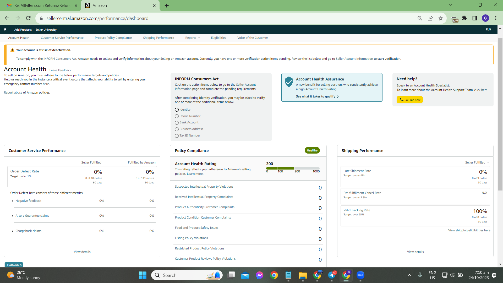The height and width of the screenshot is (283, 503).
Task: Open the Windows Start menu
Action: pos(143,275)
